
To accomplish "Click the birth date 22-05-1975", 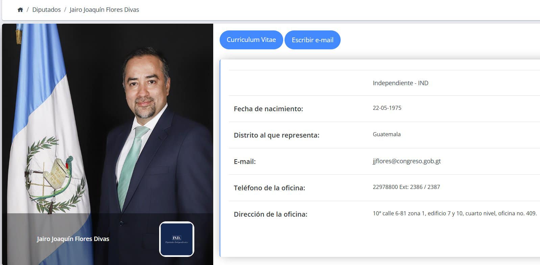I will (x=387, y=108).
